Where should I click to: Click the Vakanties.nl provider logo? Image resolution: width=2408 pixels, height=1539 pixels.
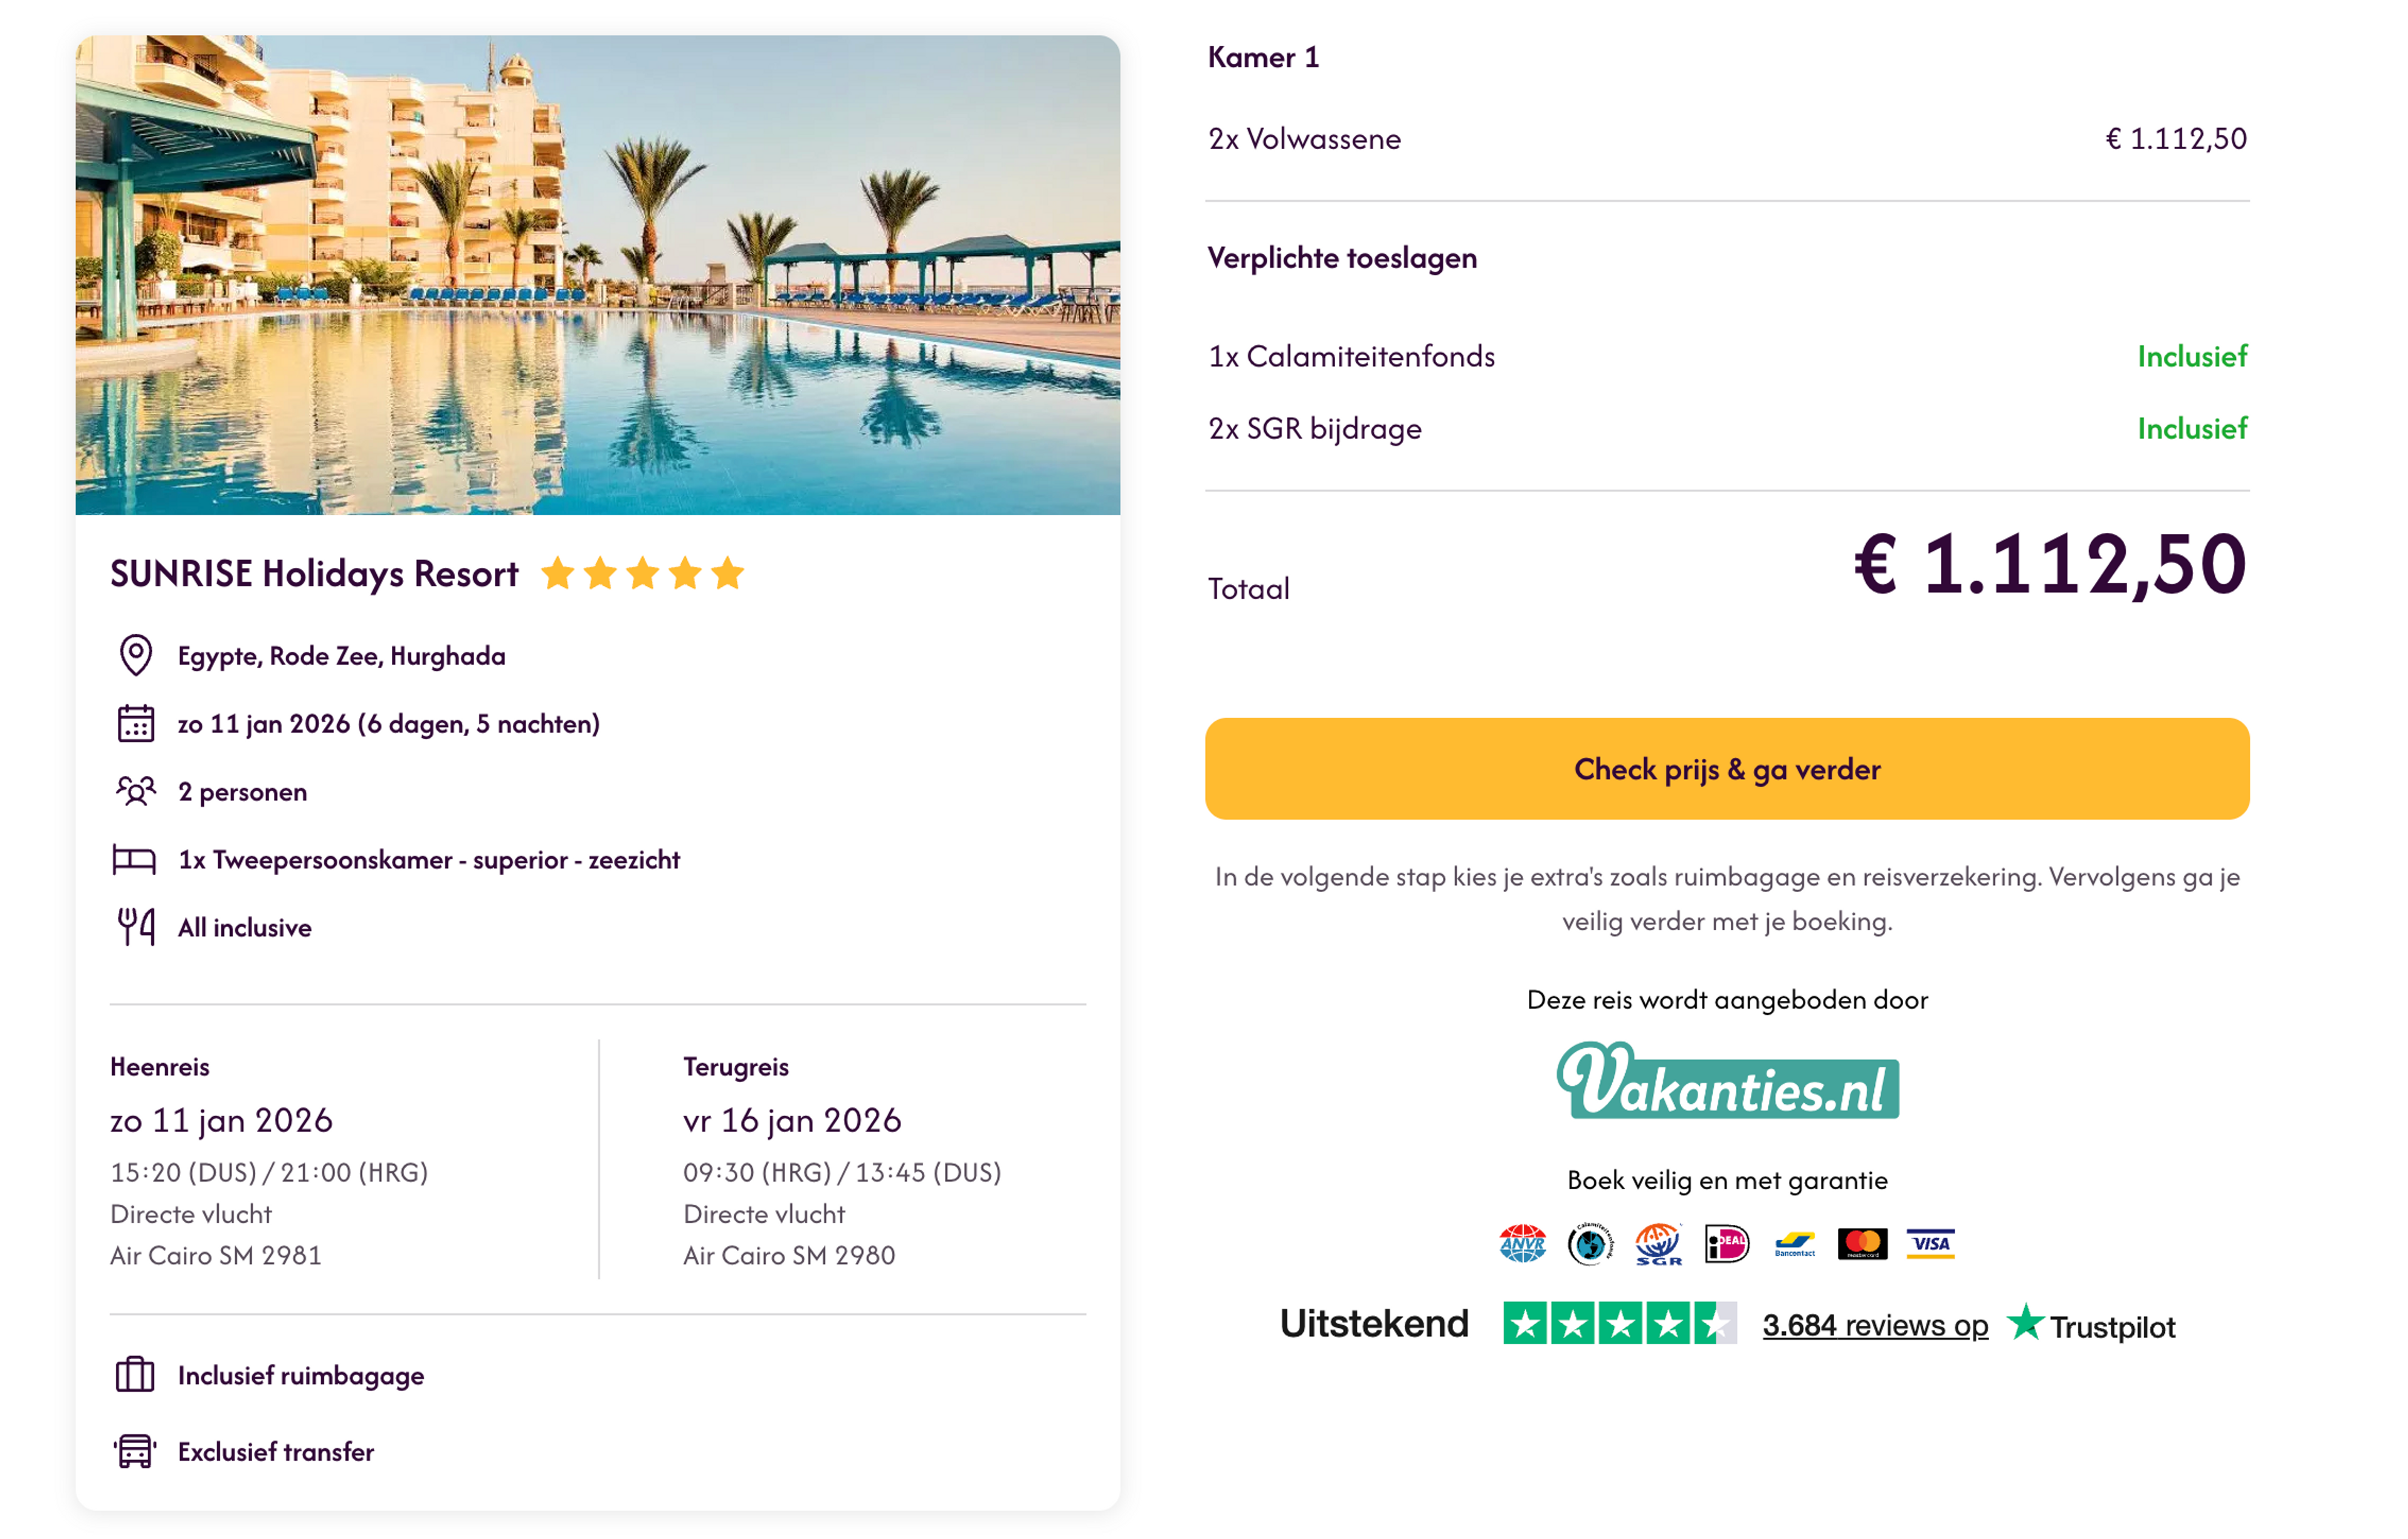(1727, 1081)
